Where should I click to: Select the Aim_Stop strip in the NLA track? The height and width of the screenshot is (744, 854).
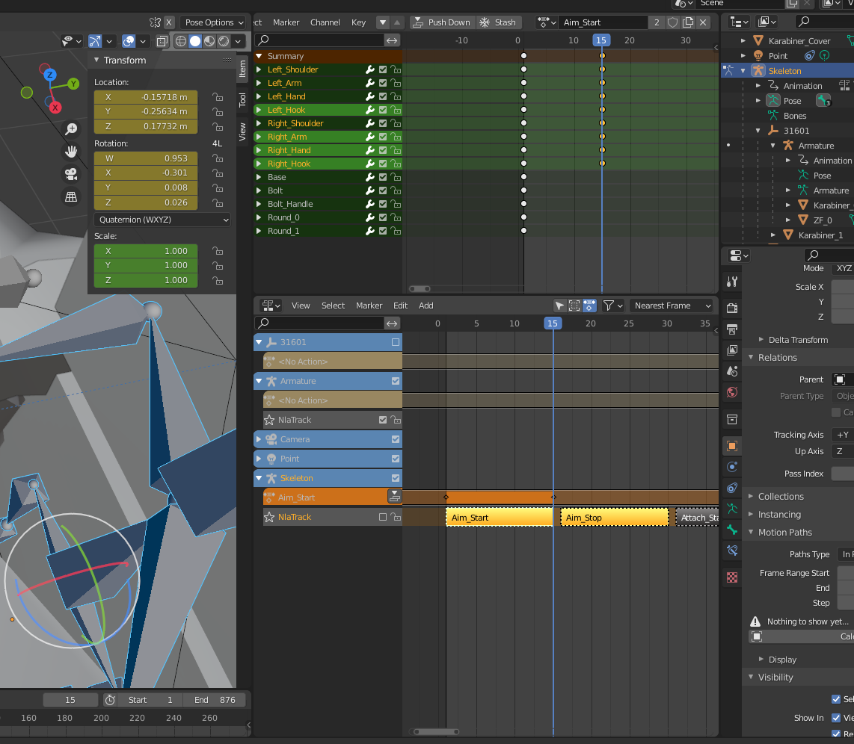tap(613, 516)
